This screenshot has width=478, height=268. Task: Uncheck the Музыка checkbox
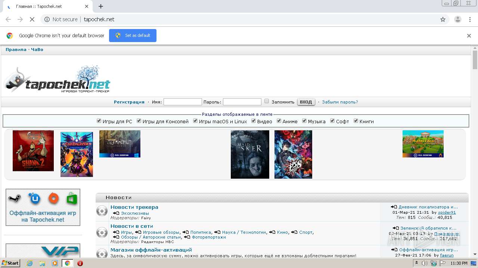click(x=304, y=121)
